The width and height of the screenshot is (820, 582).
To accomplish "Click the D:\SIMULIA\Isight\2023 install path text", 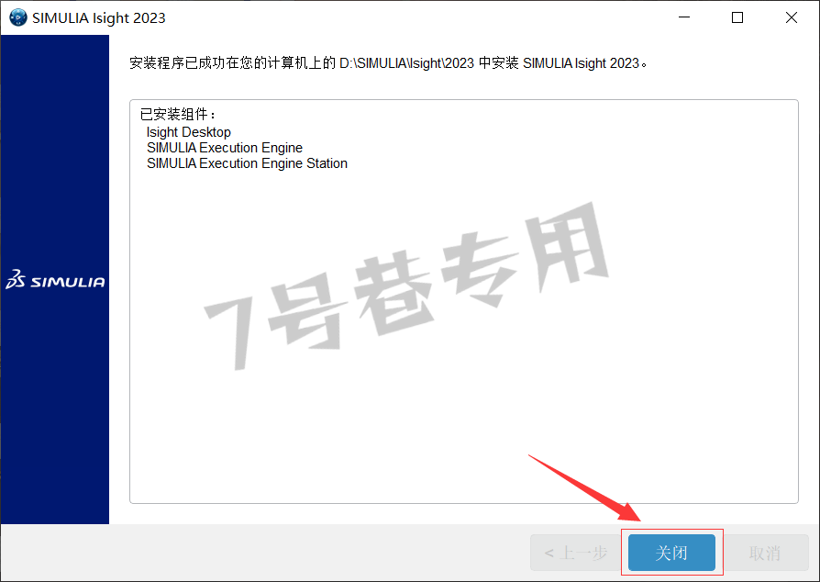I will point(407,63).
